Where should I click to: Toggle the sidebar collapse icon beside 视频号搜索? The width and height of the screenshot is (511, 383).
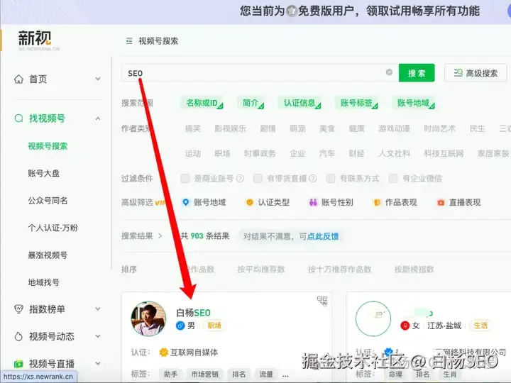pyautogui.click(x=129, y=41)
